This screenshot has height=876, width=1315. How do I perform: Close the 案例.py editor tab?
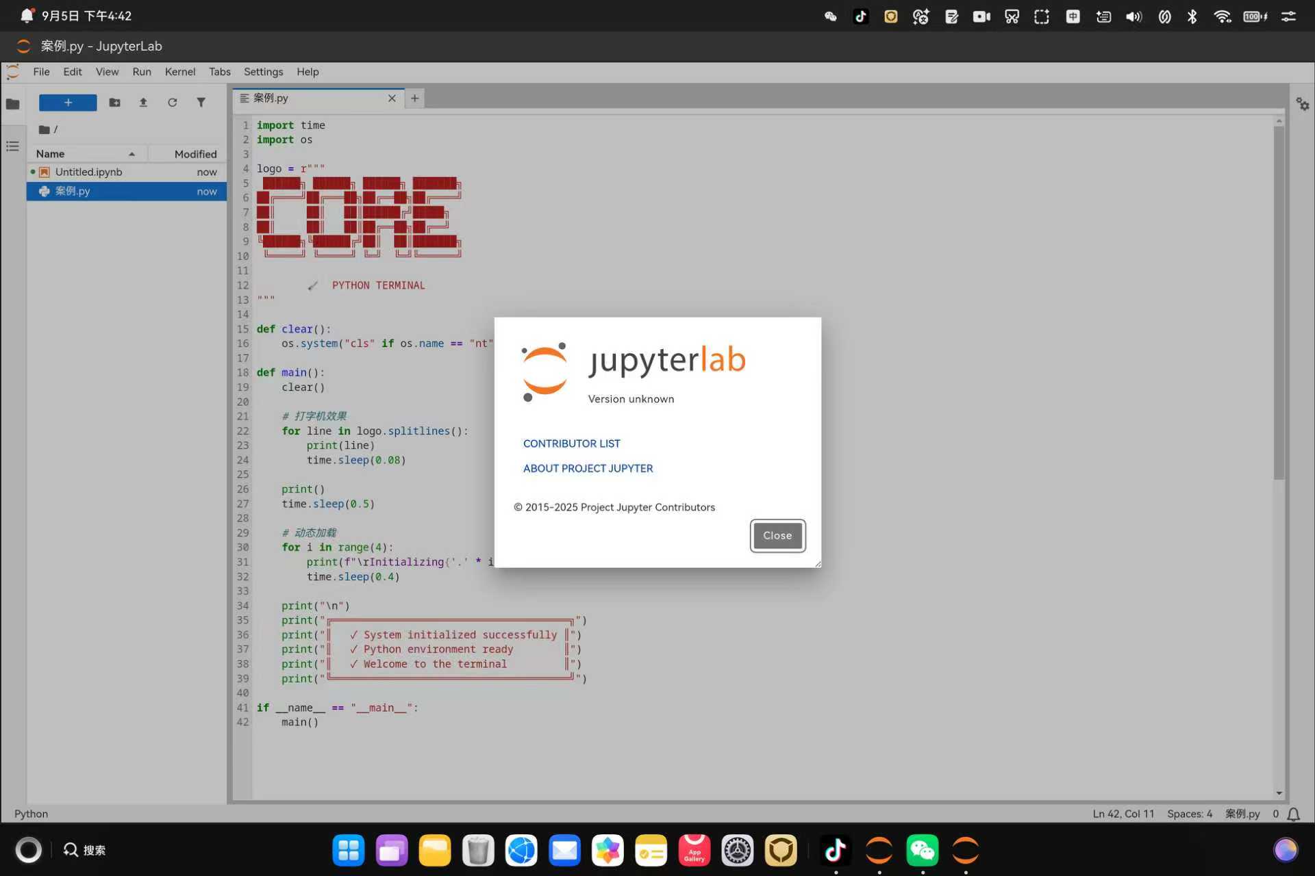pyautogui.click(x=392, y=99)
